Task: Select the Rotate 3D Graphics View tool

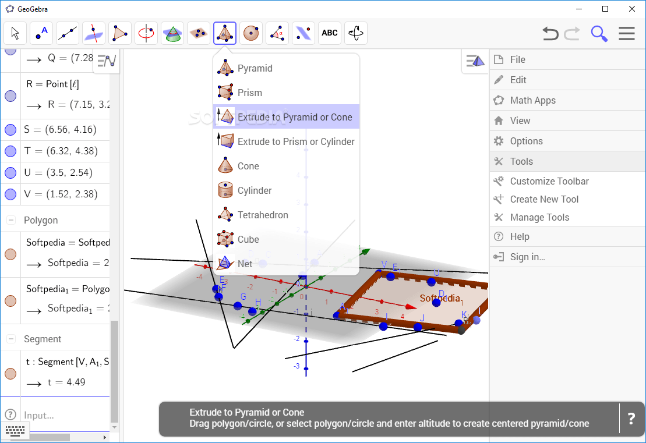Action: [x=355, y=33]
